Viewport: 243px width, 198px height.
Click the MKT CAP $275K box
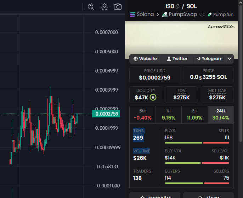(x=217, y=94)
